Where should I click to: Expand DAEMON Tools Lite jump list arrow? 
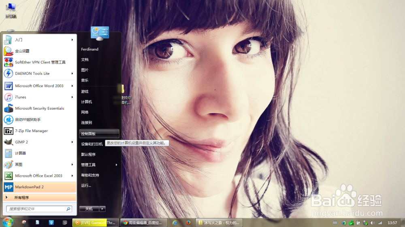pos(72,74)
